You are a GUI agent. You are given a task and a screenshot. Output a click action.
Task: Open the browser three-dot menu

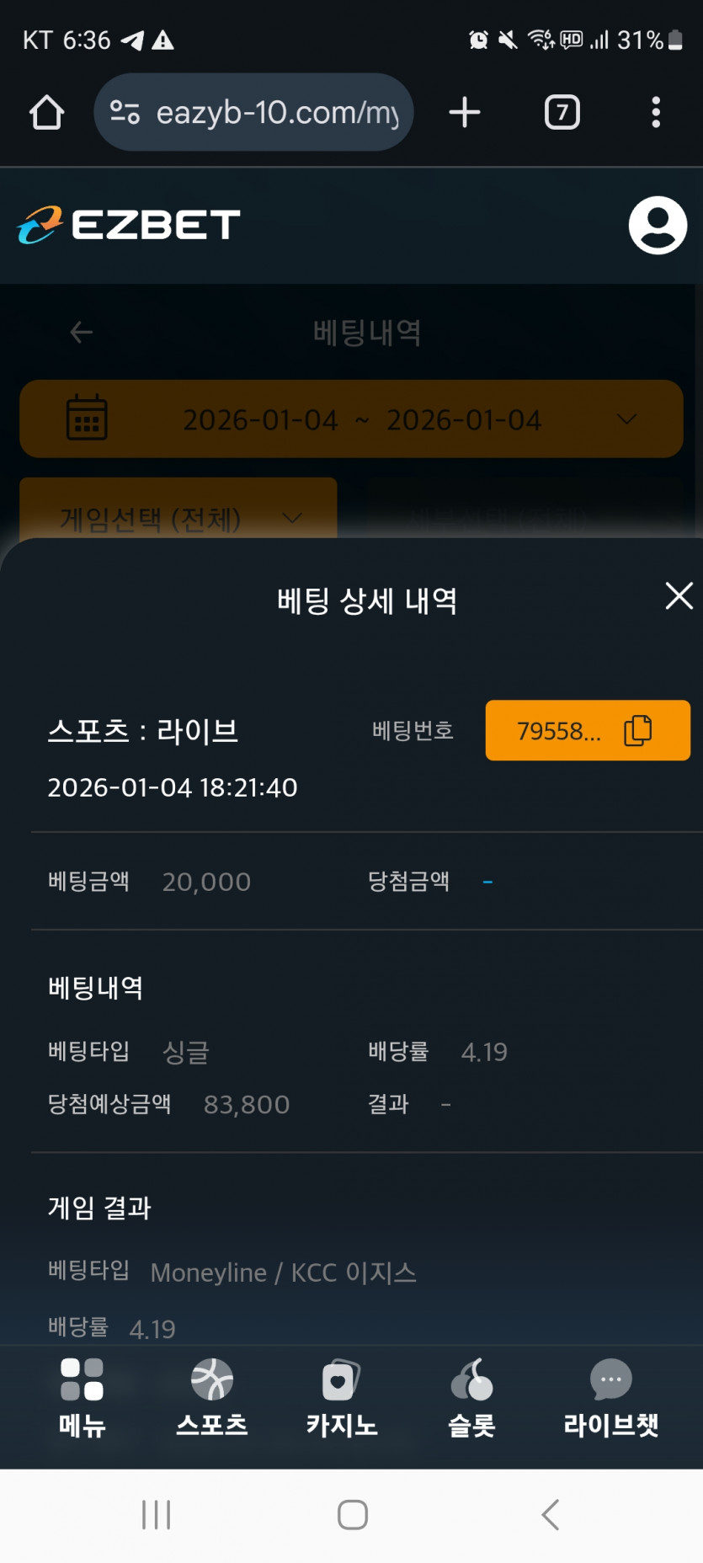[x=656, y=113]
